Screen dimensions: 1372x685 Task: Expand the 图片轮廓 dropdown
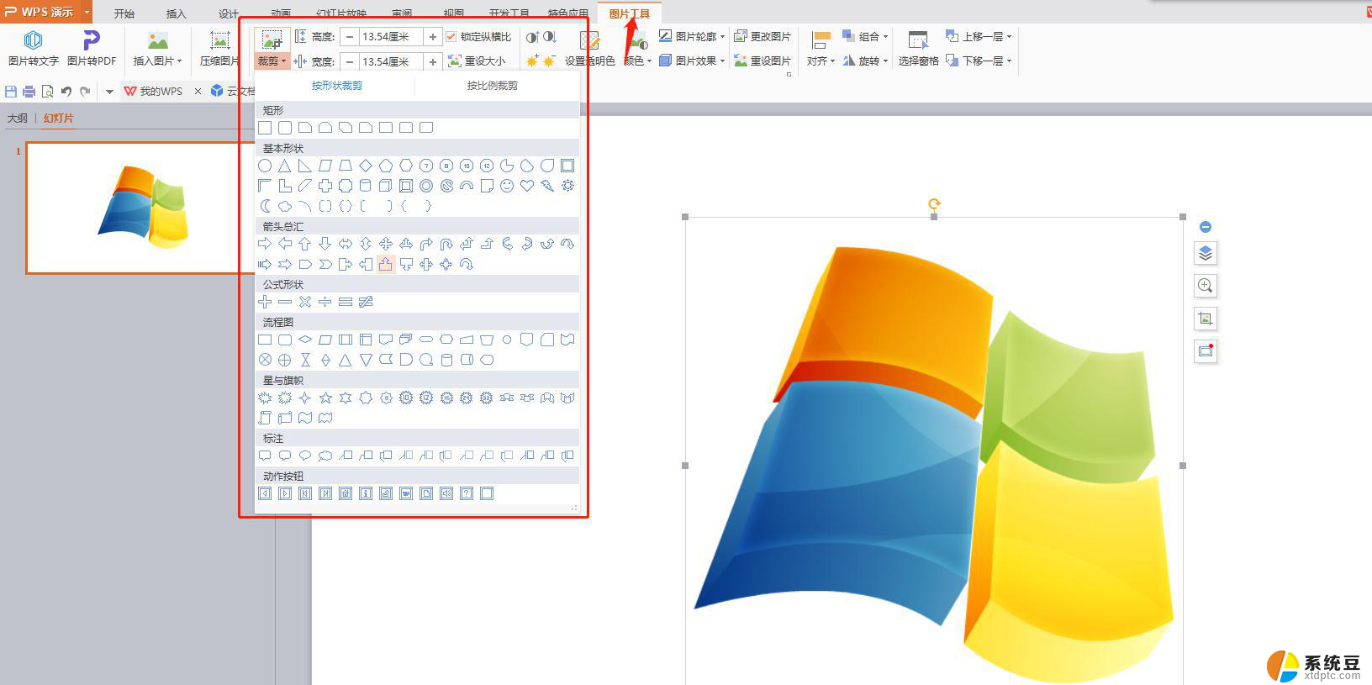tap(722, 36)
